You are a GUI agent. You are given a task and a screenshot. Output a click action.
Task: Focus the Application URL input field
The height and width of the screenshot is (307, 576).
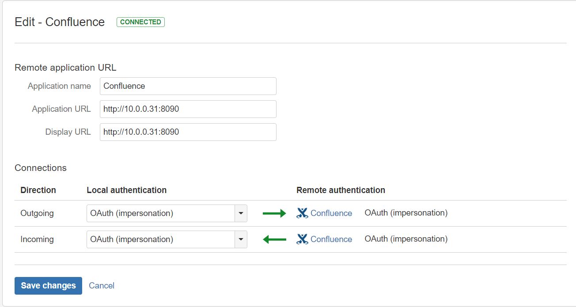click(188, 109)
